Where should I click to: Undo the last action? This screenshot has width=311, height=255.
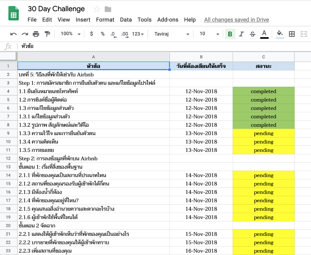[13, 34]
